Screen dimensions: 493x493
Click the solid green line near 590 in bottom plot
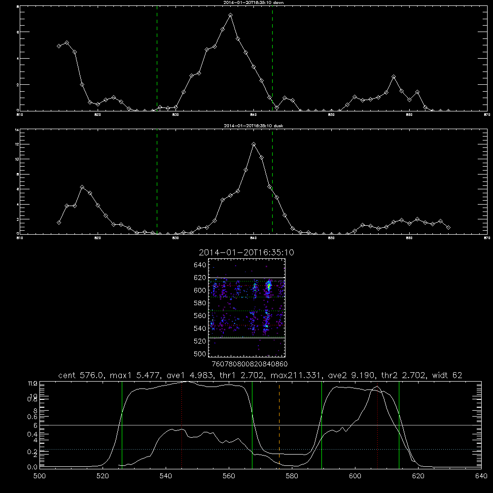point(321,424)
